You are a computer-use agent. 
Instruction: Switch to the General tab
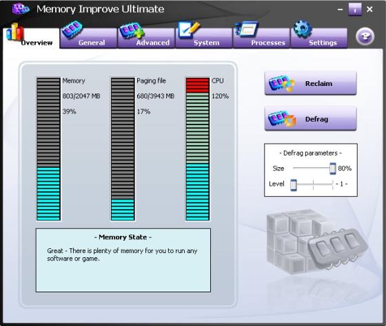point(88,38)
